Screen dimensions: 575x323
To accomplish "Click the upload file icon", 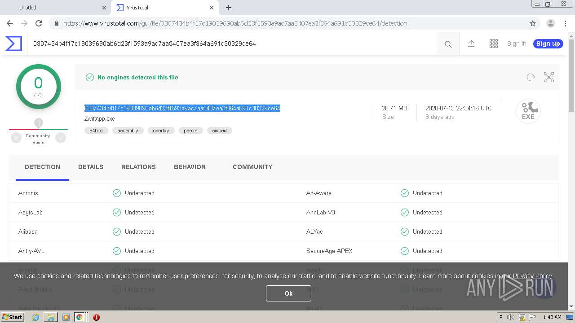I will [x=471, y=44].
